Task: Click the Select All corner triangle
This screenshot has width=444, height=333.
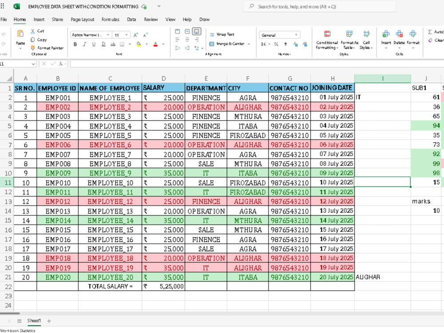Action: coord(9,79)
